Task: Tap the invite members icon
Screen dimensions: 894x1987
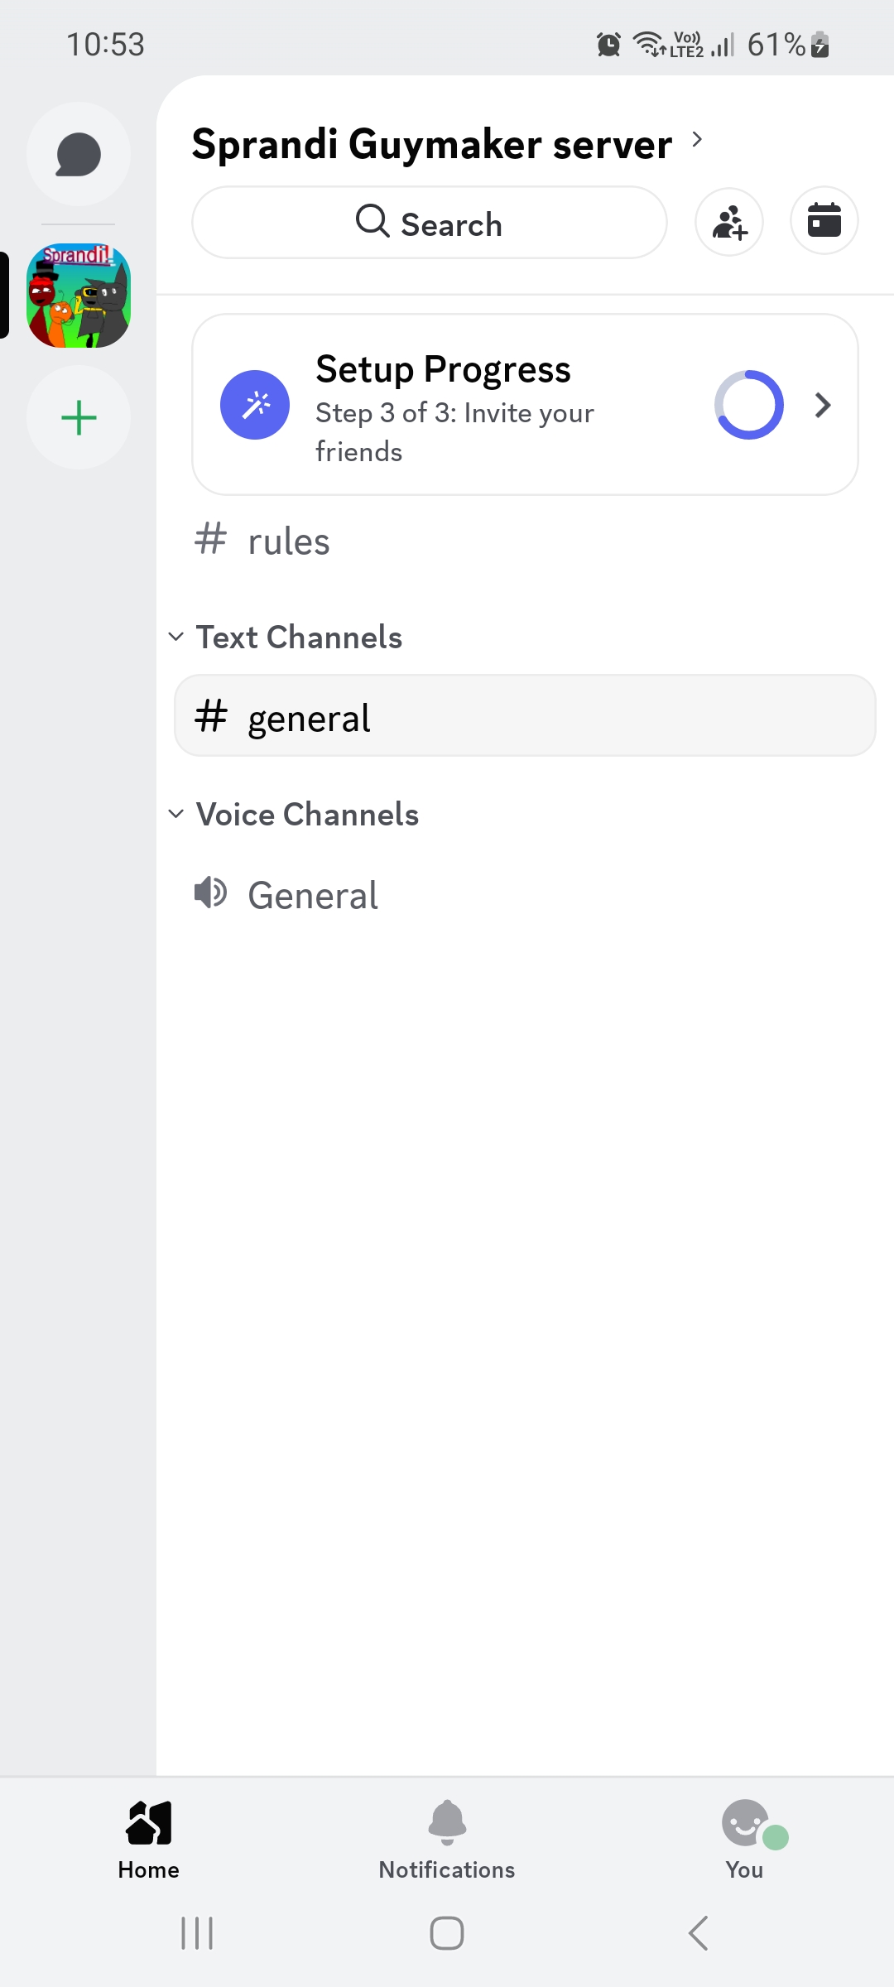Action: pyautogui.click(x=729, y=222)
